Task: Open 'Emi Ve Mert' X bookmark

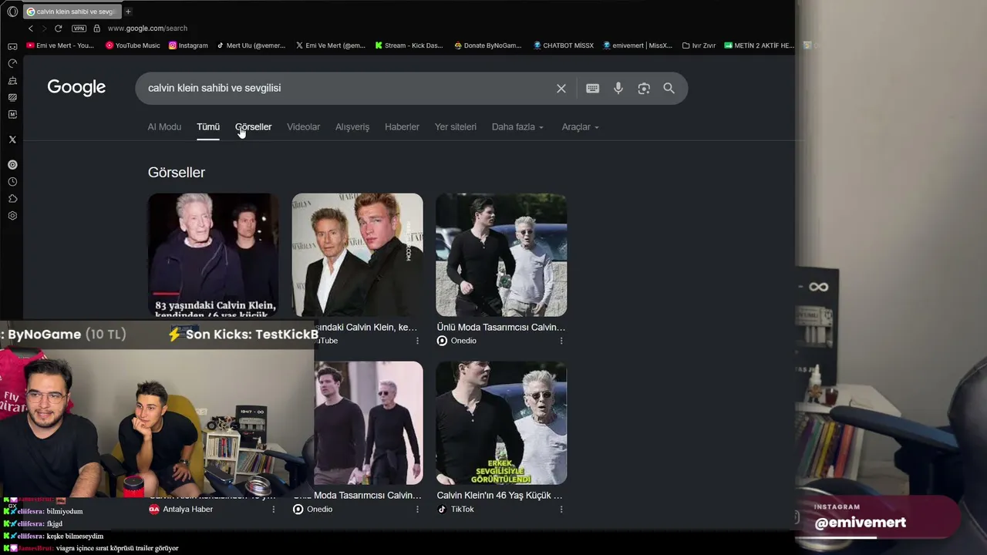Action: (331, 45)
